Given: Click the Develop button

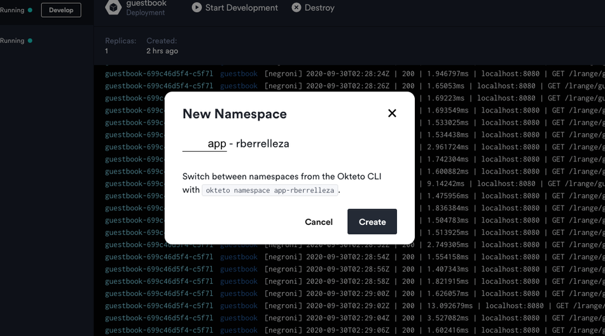Looking at the screenshot, I should [61, 10].
